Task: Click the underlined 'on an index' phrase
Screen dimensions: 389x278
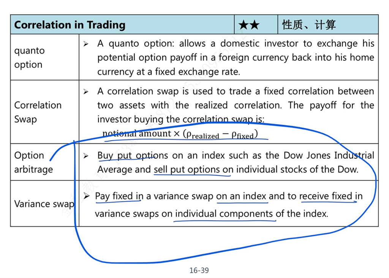Action: pyautogui.click(x=241, y=196)
